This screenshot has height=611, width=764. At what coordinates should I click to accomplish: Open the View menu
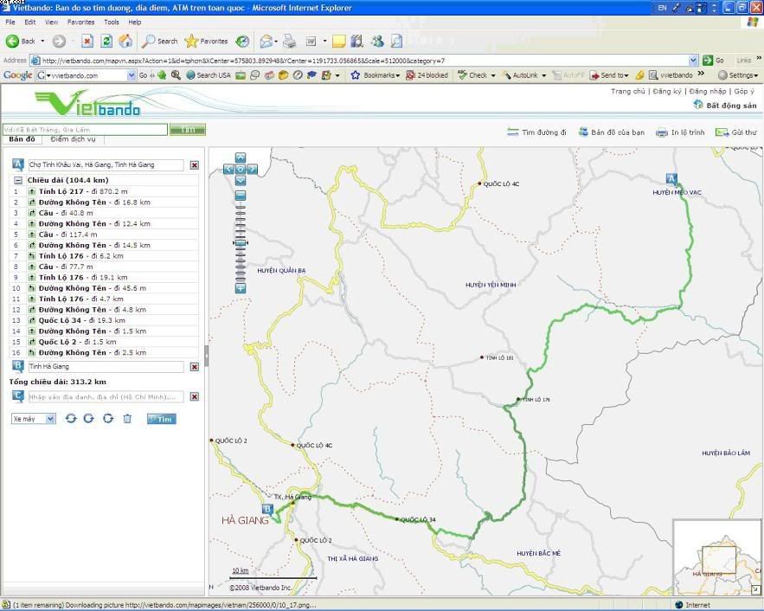tap(51, 22)
